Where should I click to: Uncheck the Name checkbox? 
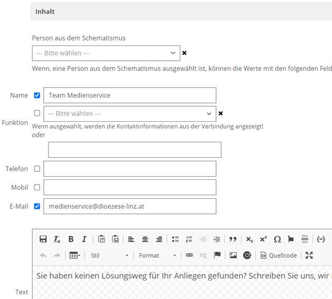tap(37, 95)
